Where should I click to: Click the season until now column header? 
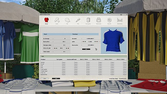coord(72,59)
